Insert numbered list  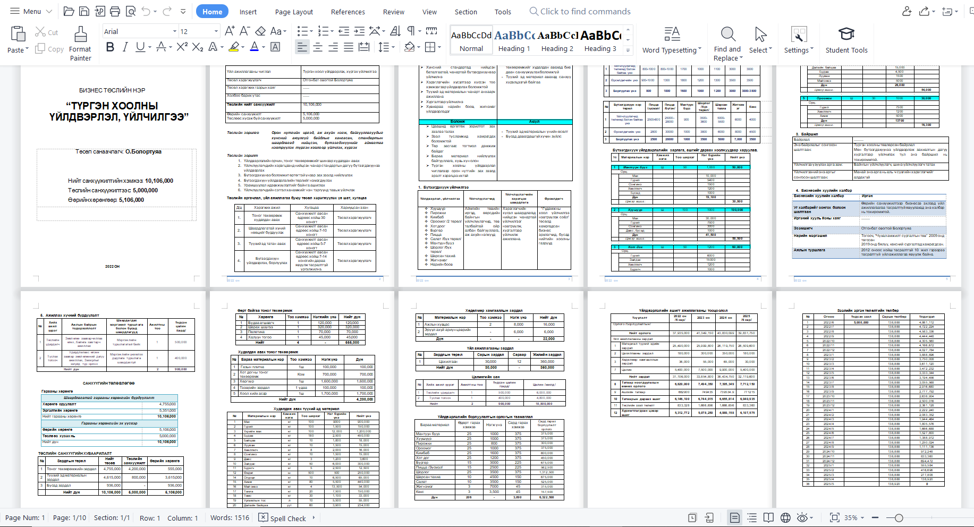click(324, 31)
